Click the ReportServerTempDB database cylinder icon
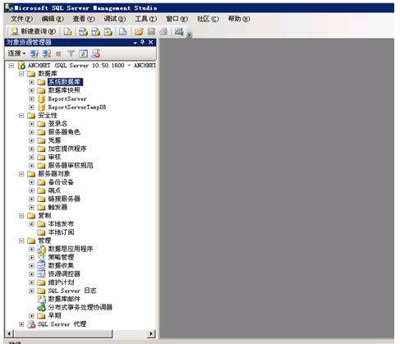This screenshot has width=400, height=344. pyautogui.click(x=41, y=108)
